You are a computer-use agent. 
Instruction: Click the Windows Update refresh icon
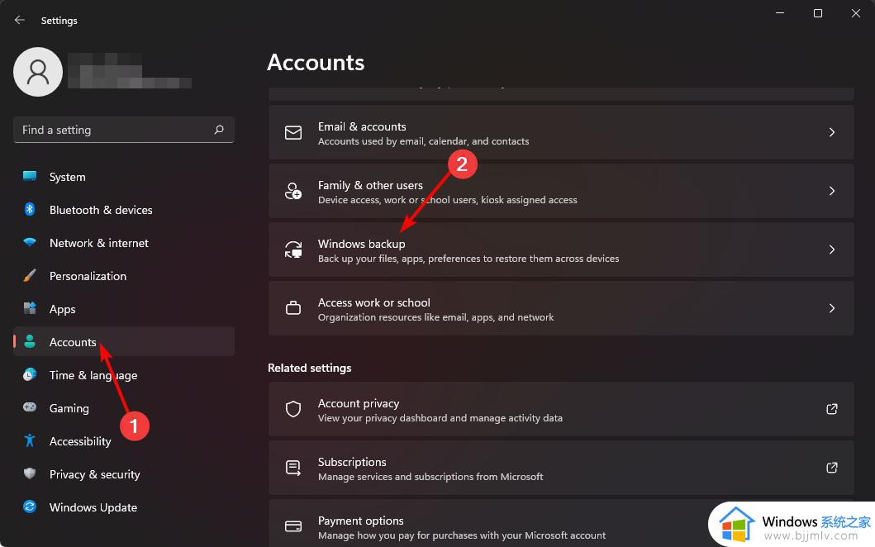30,507
